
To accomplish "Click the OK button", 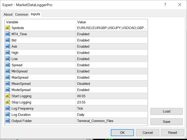I will tap(122, 133).
